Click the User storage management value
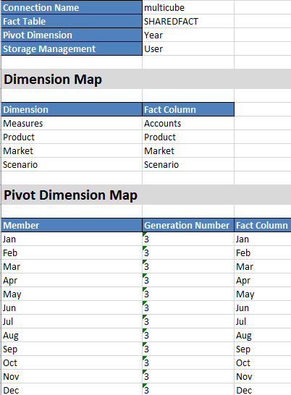 (x=188, y=48)
